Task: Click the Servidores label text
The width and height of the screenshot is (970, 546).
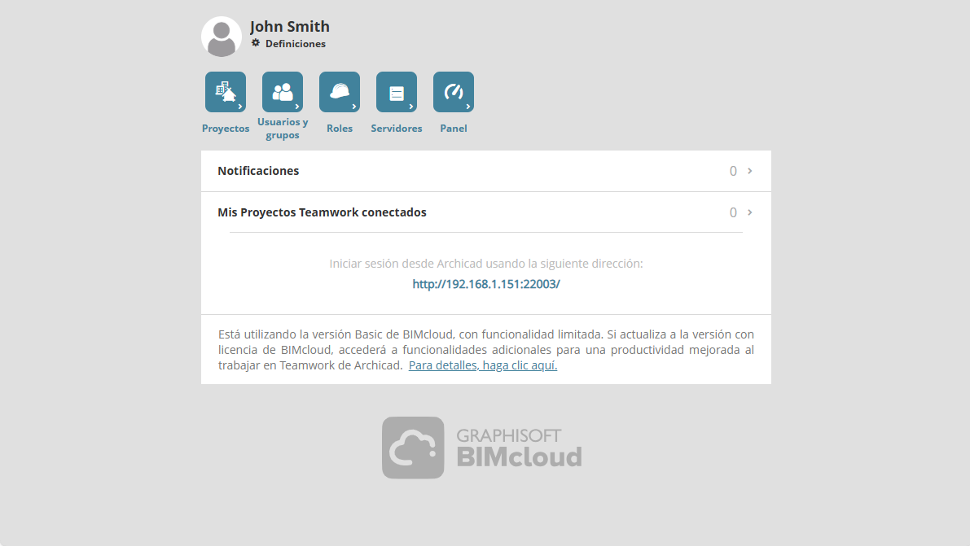Action: (396, 129)
